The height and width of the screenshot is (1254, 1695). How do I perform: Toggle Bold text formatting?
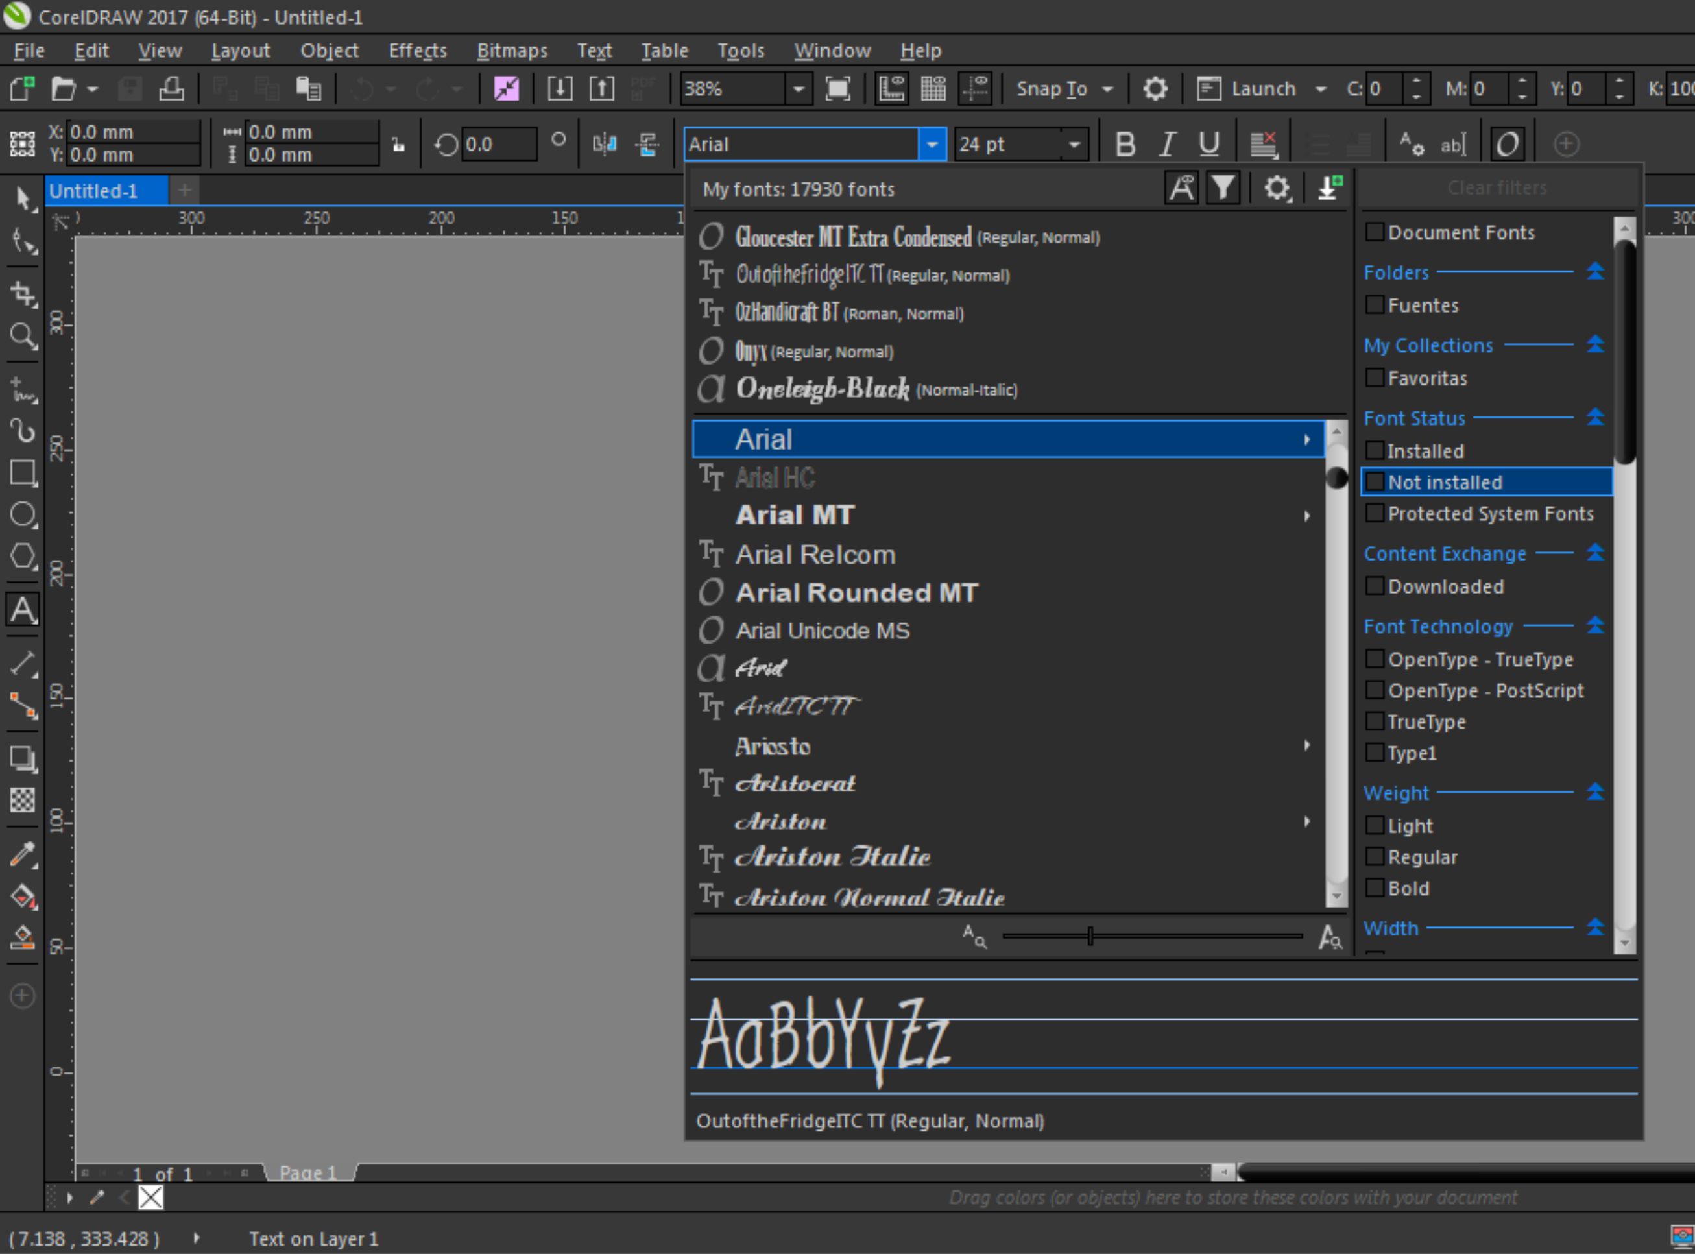tap(1125, 143)
